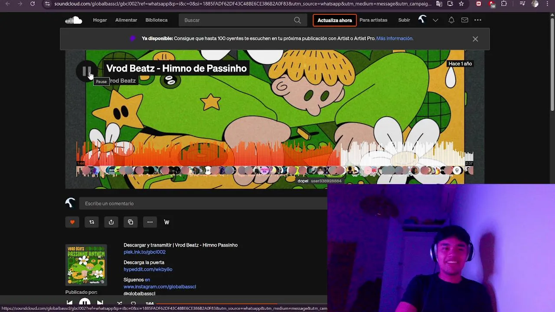Open the www.instagram.com/globalbasscl link
The width and height of the screenshot is (555, 312).
tap(160, 287)
